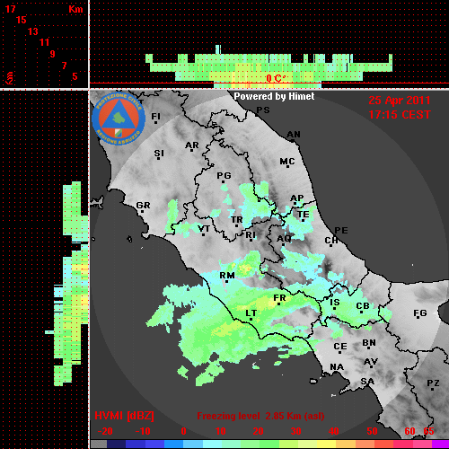
Task: Select the date text '25 Apr 2011'
Action: 400,101
